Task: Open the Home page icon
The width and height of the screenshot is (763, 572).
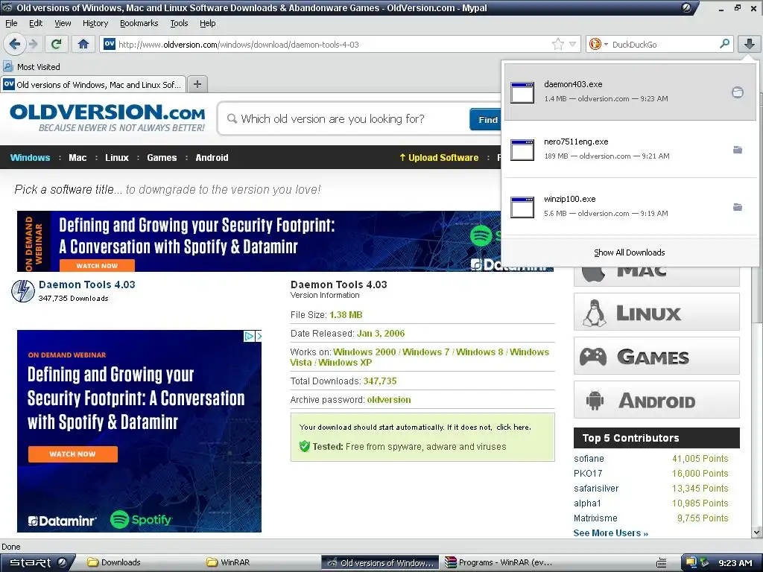Action: pos(83,44)
